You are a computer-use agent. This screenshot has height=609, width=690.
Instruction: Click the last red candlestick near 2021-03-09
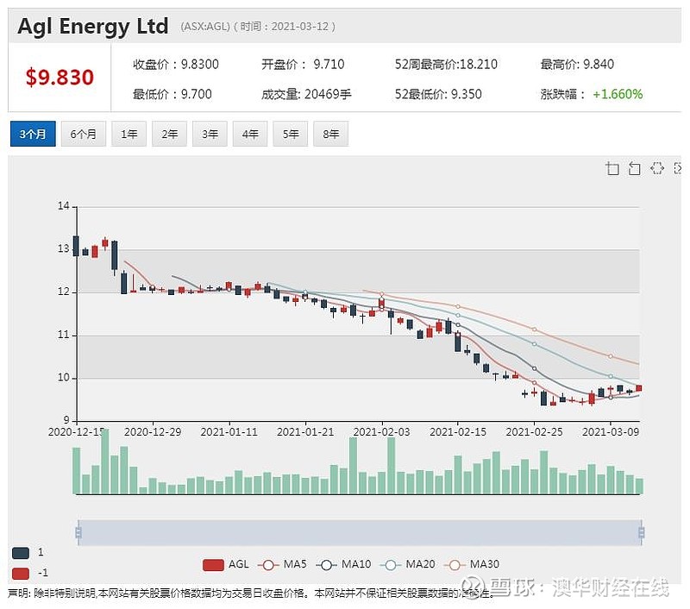click(x=639, y=388)
